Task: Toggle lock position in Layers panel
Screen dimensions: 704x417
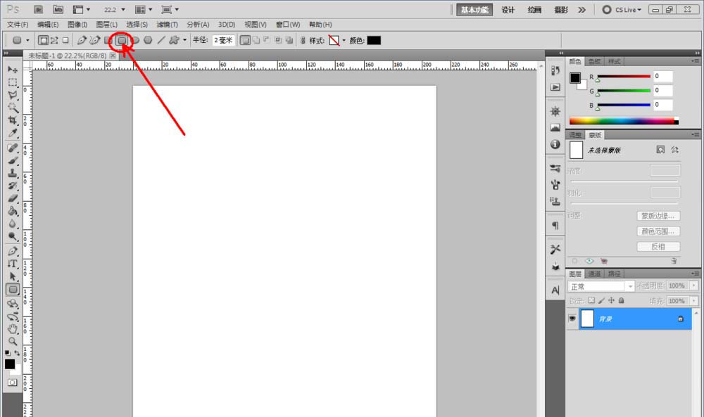Action: (x=611, y=300)
